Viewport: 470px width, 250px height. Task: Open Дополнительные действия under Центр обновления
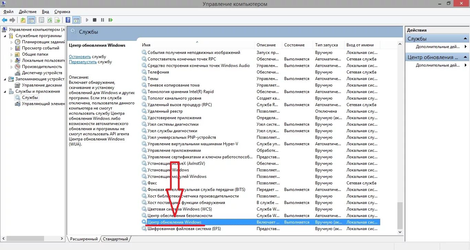438,65
